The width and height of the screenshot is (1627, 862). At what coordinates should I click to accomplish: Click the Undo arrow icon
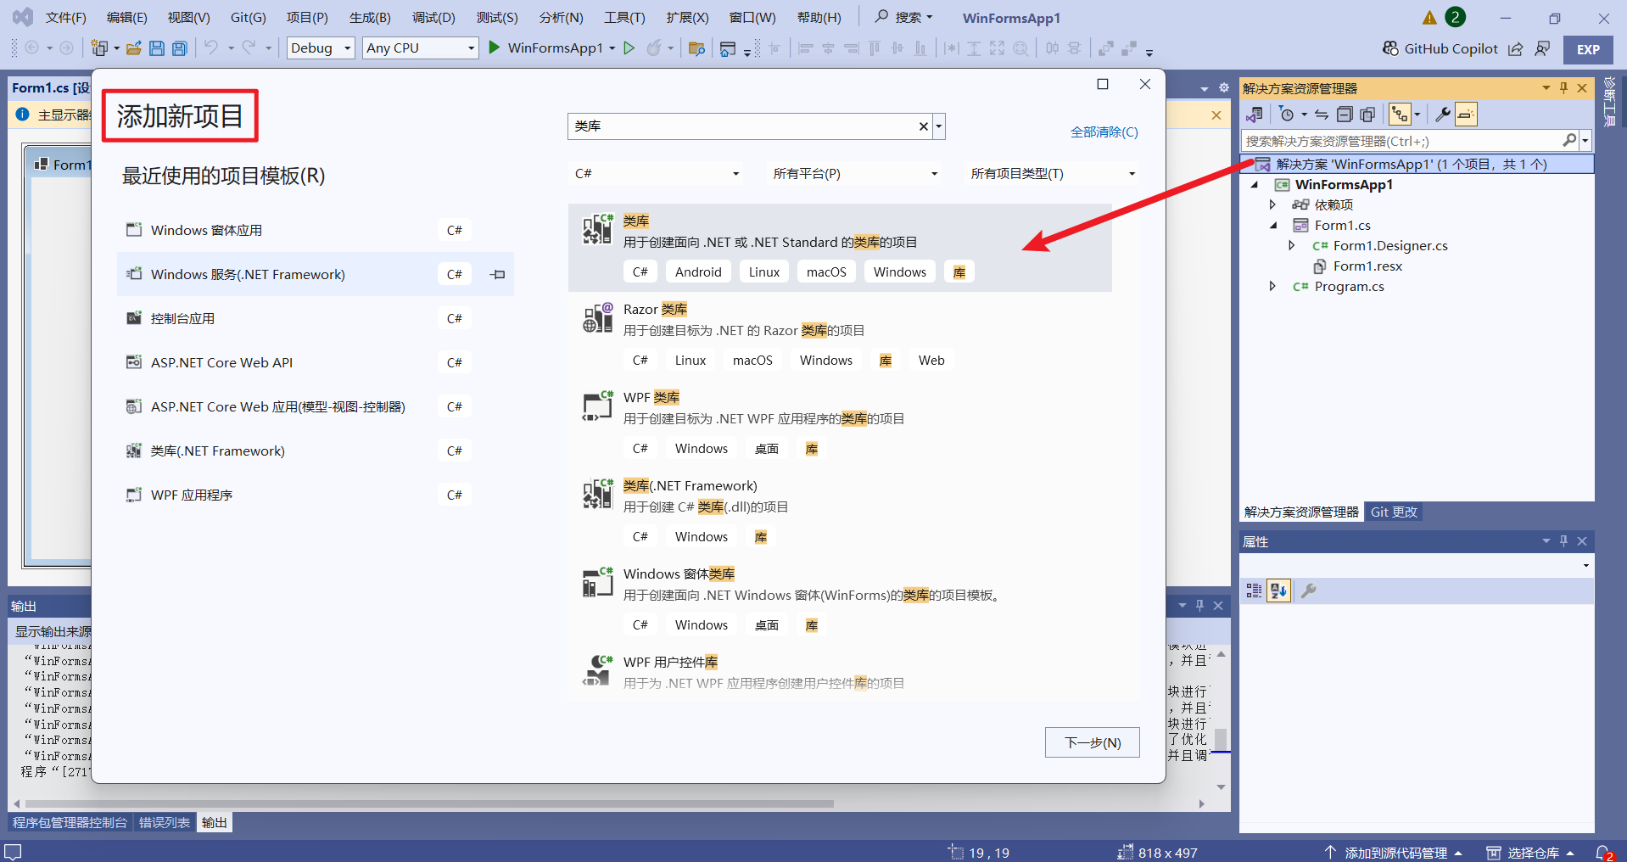(x=211, y=48)
